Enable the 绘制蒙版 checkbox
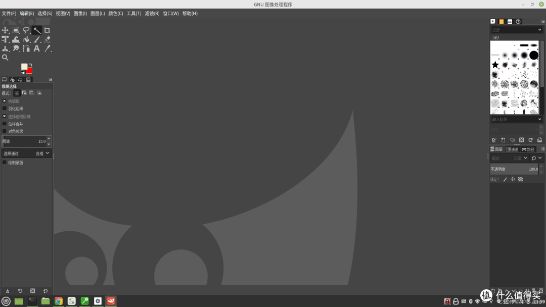The height and width of the screenshot is (307, 546). click(x=5, y=163)
